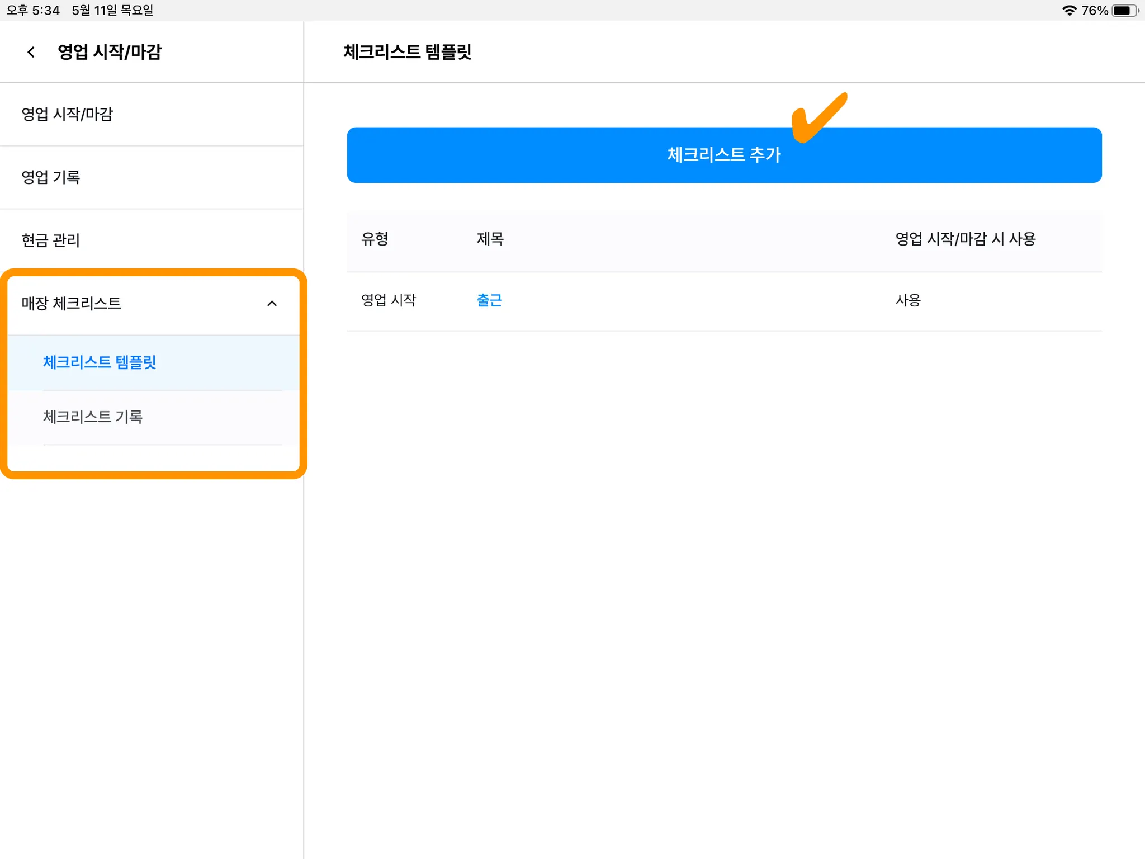Tap the 매장 체크리스트 label

click(71, 304)
